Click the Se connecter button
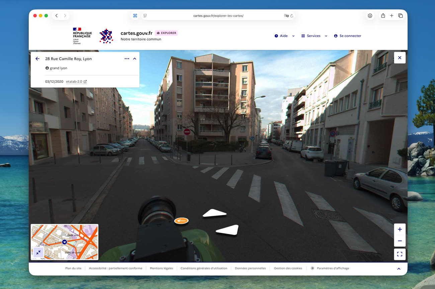The width and height of the screenshot is (435, 289). tap(347, 36)
